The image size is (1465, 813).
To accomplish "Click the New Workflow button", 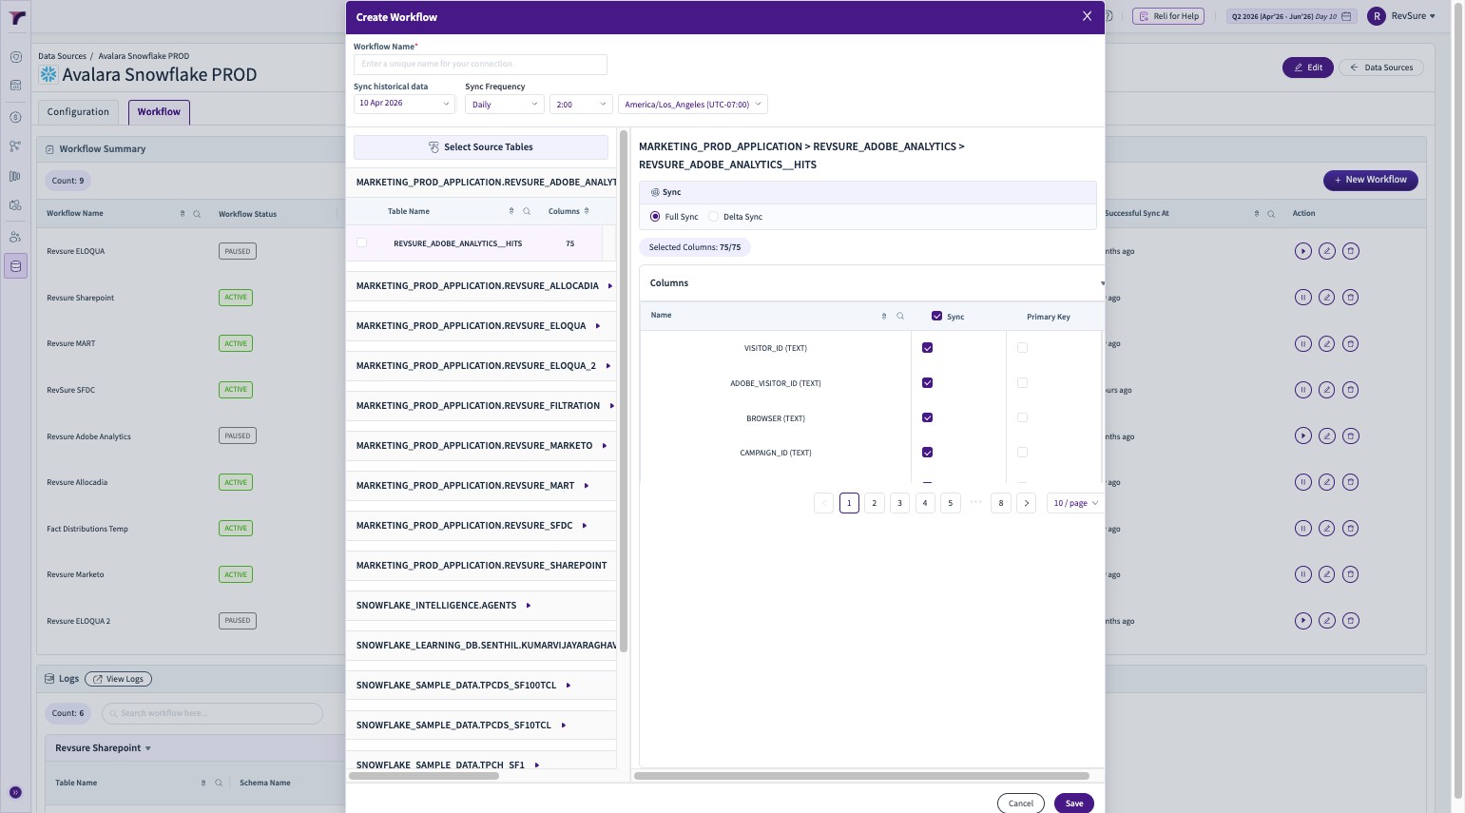I will pos(1371,180).
